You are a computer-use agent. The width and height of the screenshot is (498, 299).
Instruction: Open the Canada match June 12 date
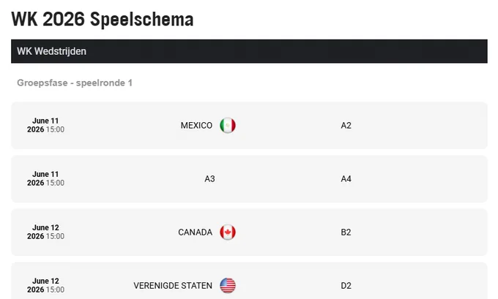(45, 232)
